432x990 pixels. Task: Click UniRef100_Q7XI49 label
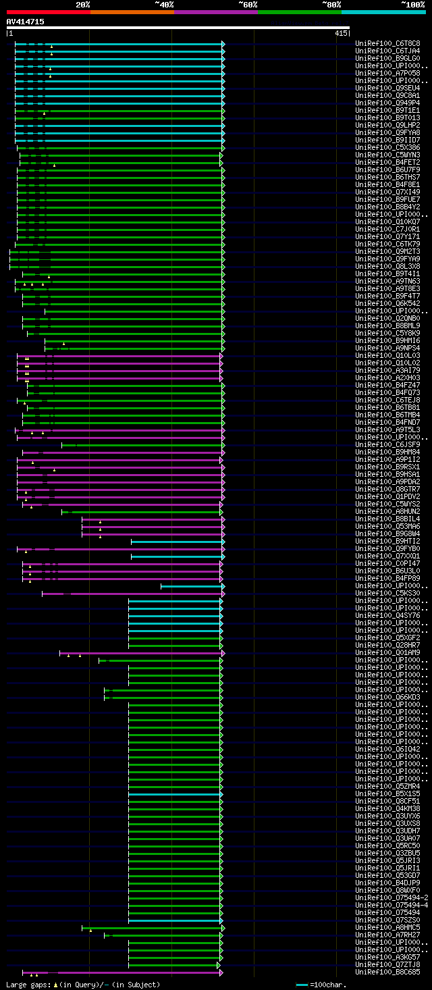[x=388, y=192]
